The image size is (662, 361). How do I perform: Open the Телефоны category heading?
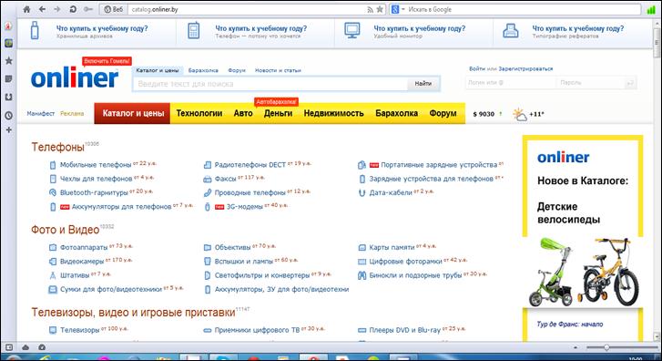point(58,147)
